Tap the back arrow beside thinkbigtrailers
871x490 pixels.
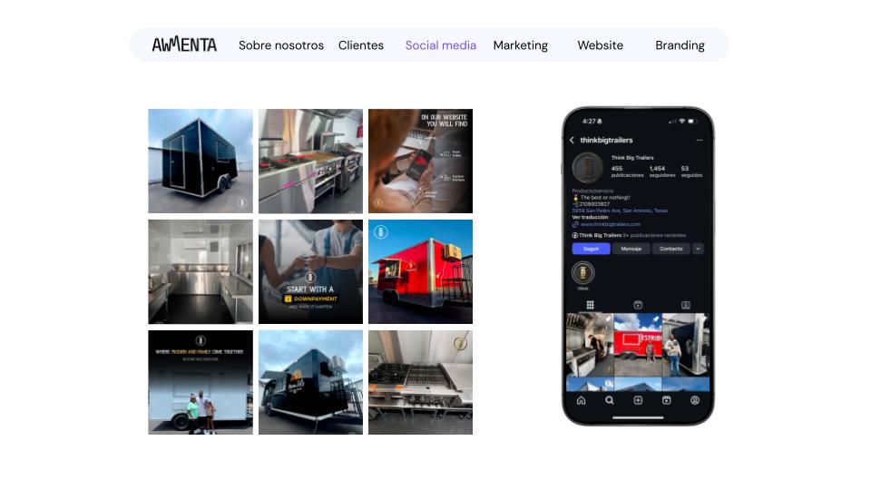(573, 141)
